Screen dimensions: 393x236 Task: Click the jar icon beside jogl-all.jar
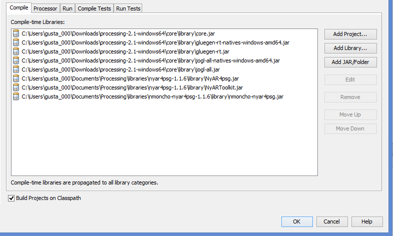(x=16, y=69)
